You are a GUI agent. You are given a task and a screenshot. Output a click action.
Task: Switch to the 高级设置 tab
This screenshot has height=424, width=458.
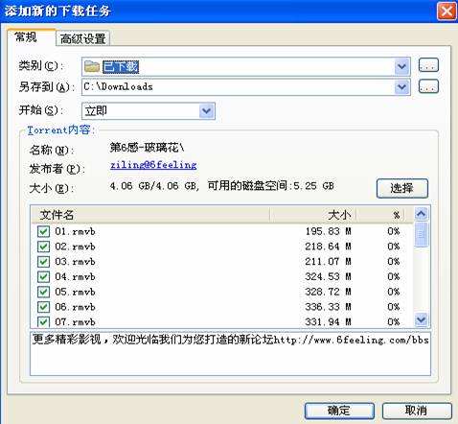point(82,38)
